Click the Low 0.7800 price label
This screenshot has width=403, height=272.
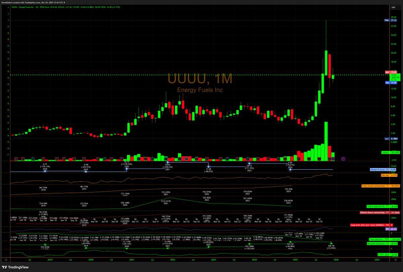click(391, 139)
